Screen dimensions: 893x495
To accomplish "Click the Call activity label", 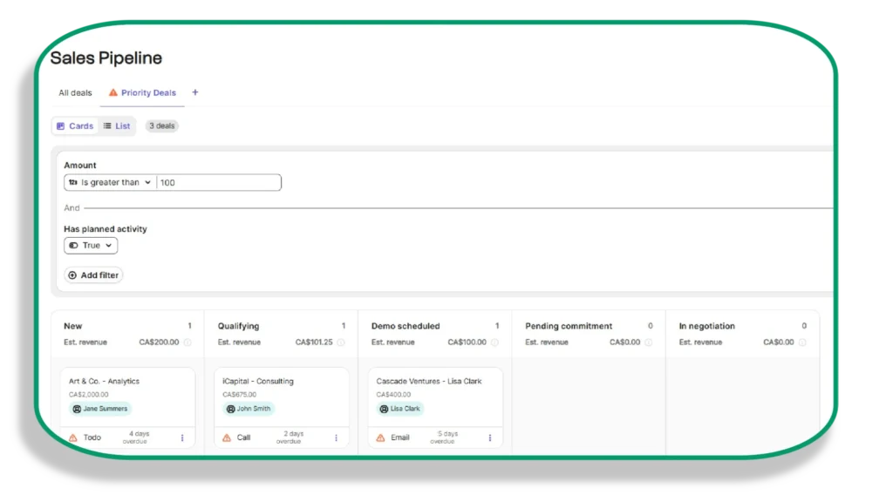I will coord(244,437).
